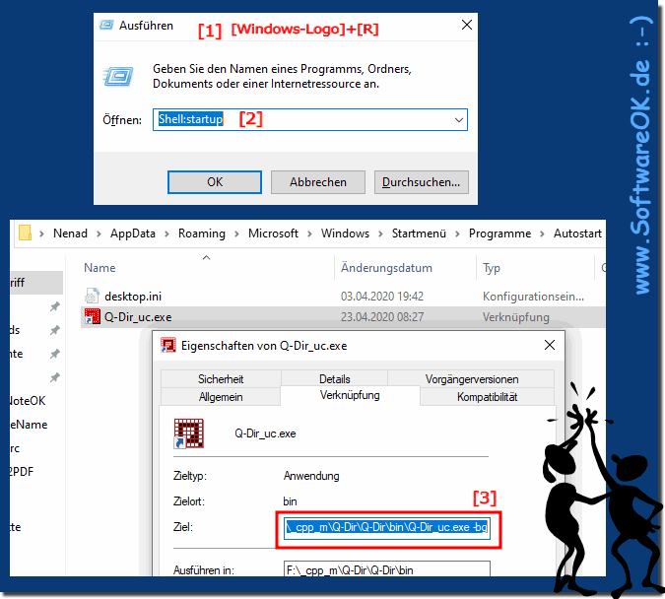Click the pin icon beside the nte item
This screenshot has height=599, width=665.
[x=55, y=354]
